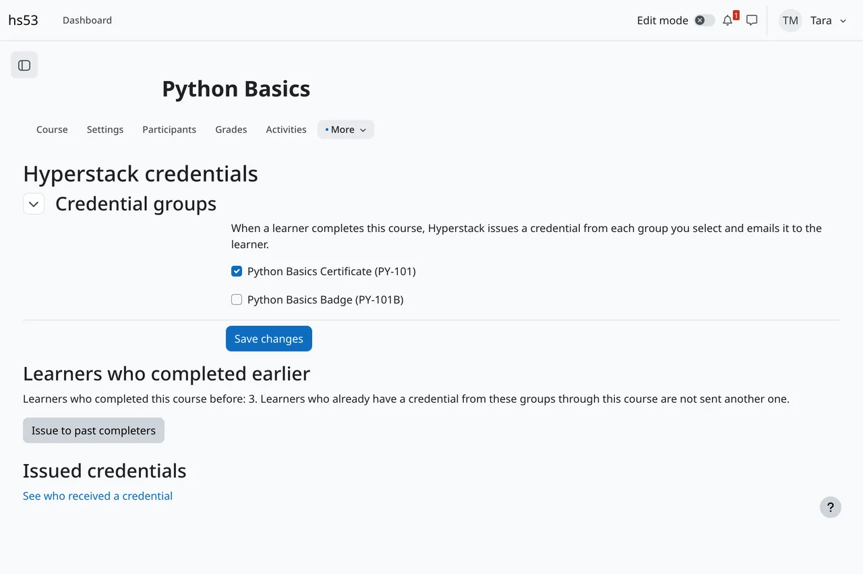The image size is (863, 574).
Task: Open the More navigation dropdown
Action: click(346, 130)
